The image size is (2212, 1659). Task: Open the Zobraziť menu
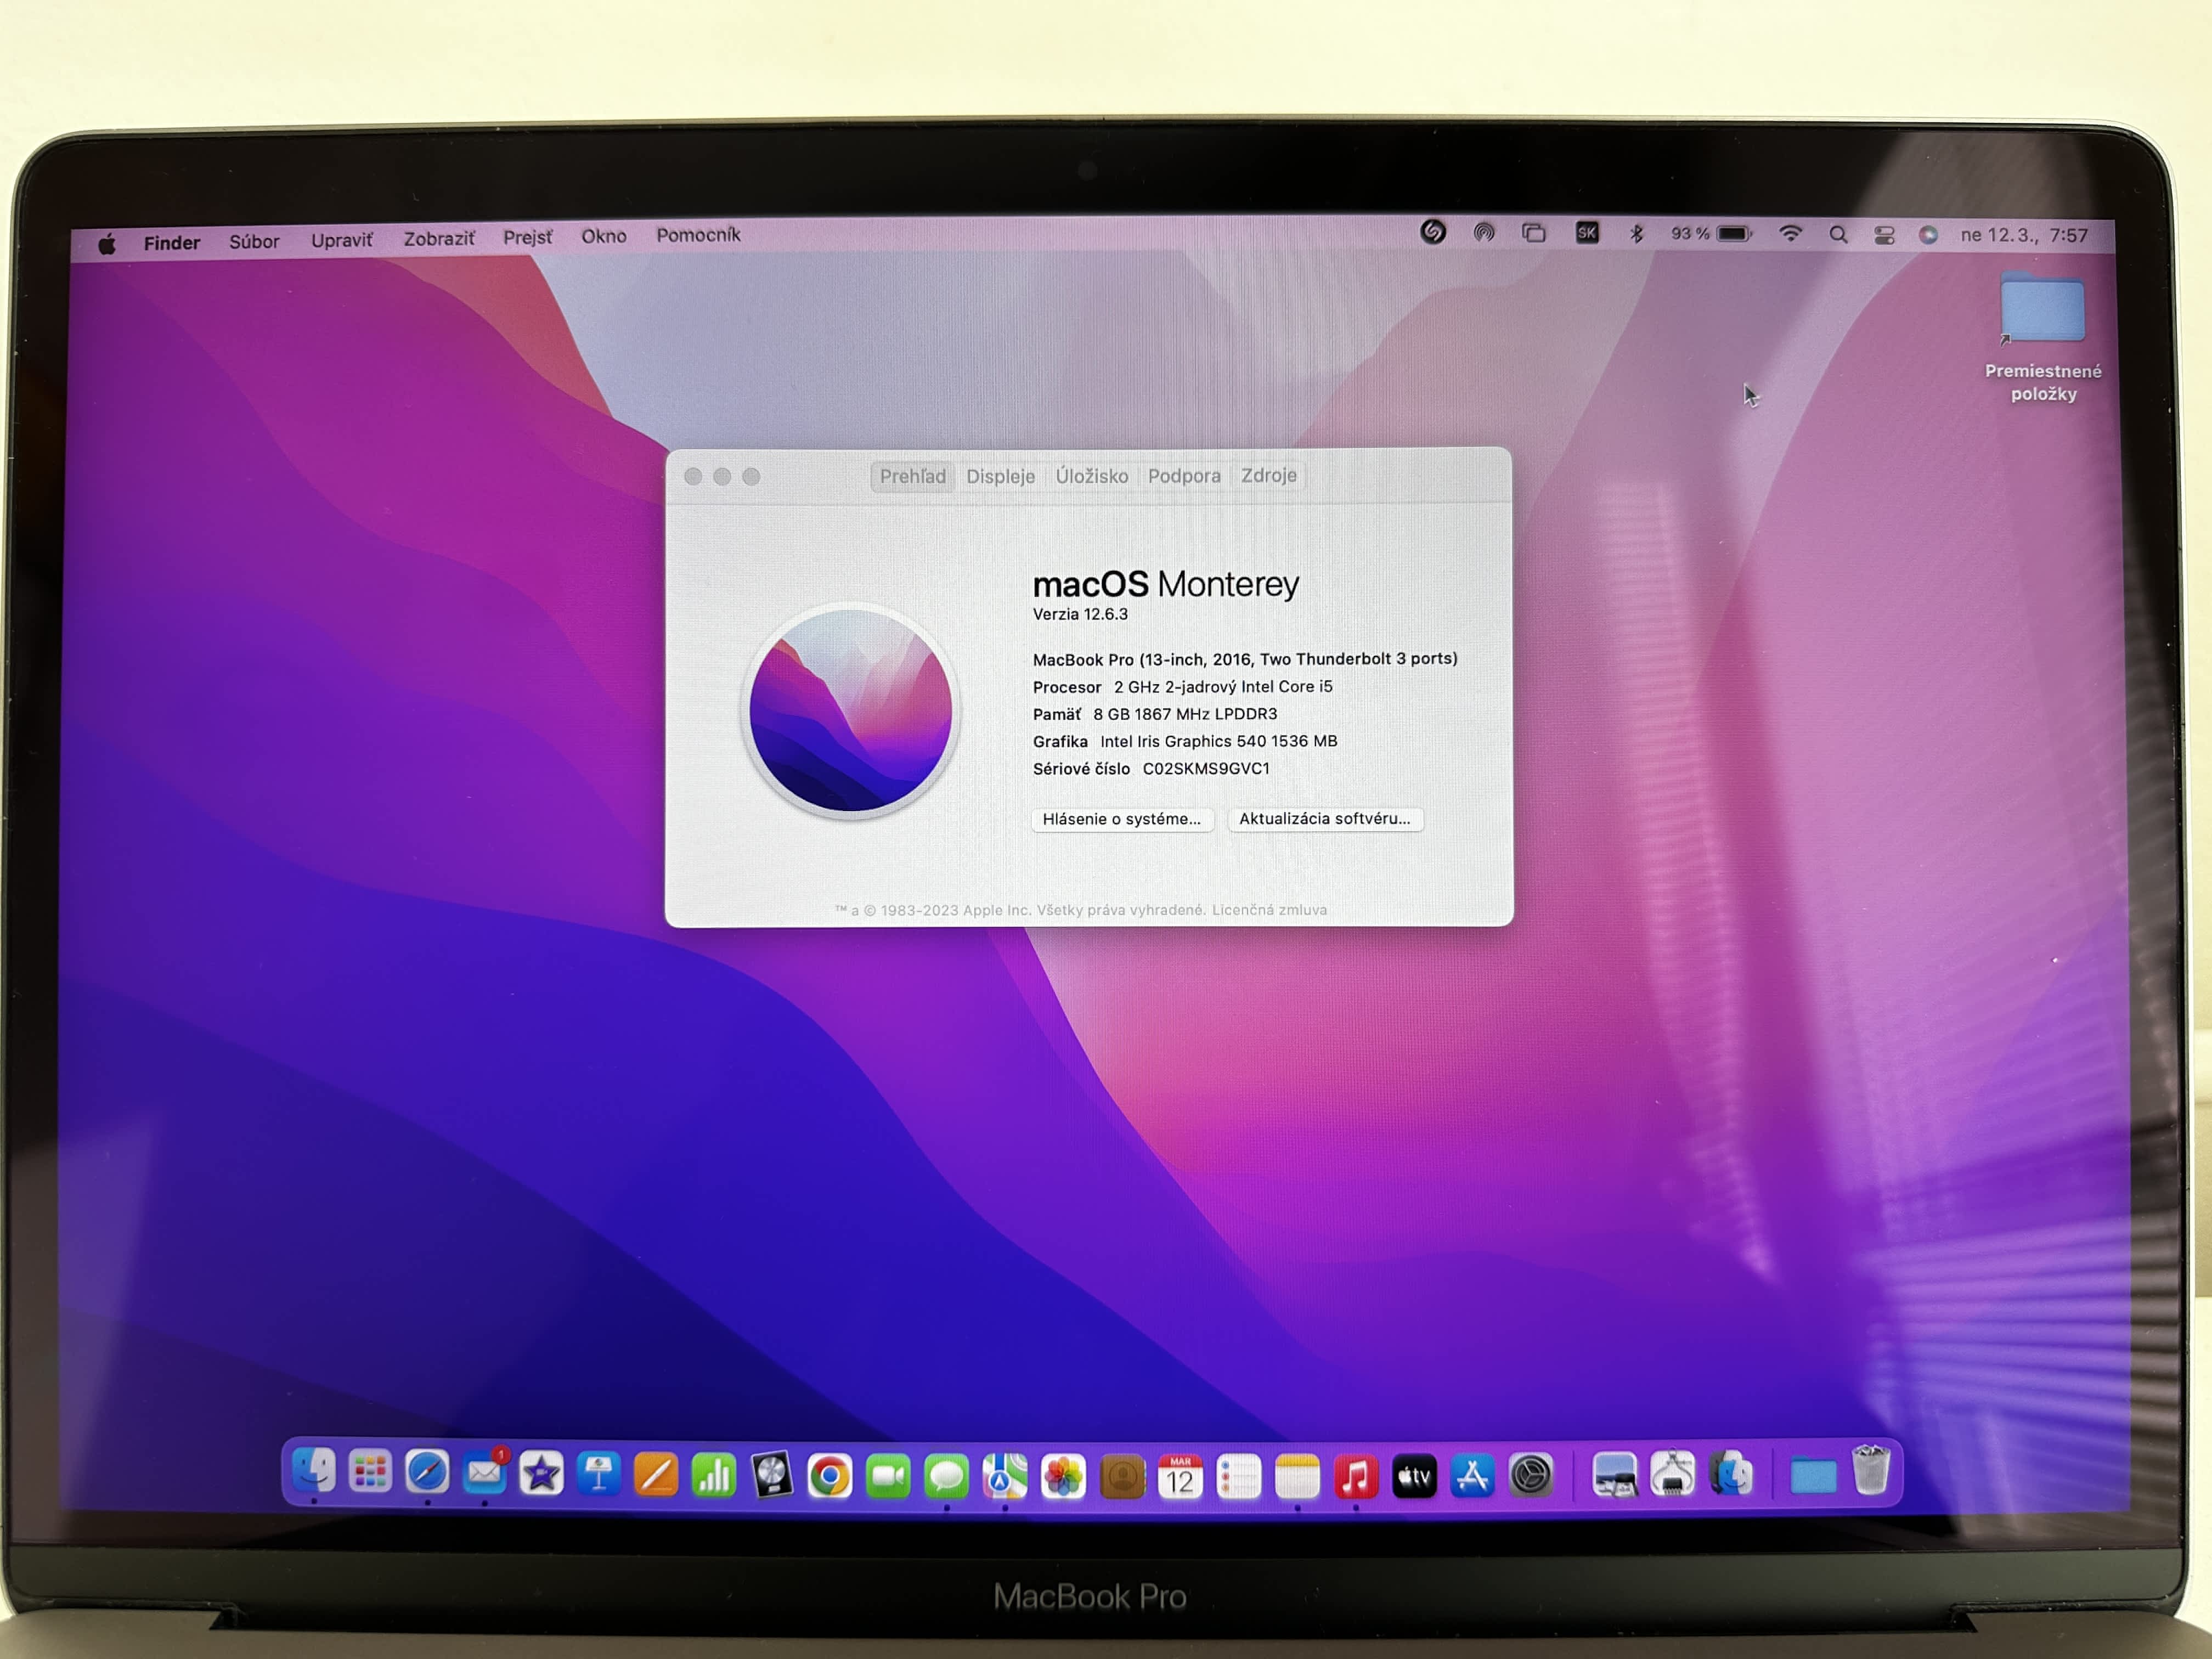(438, 239)
